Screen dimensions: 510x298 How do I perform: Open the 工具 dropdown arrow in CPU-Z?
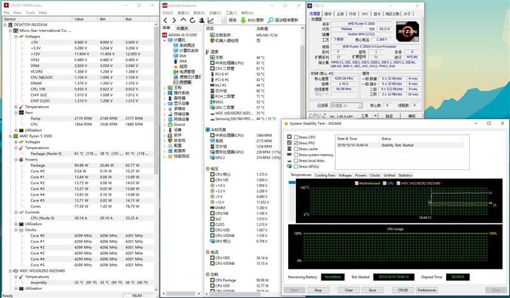tap(375, 116)
